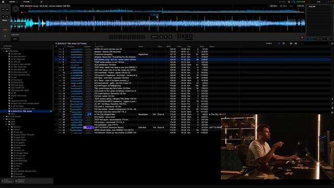
Task: Collapse the CHECKING playlist folder
Action: point(4,51)
